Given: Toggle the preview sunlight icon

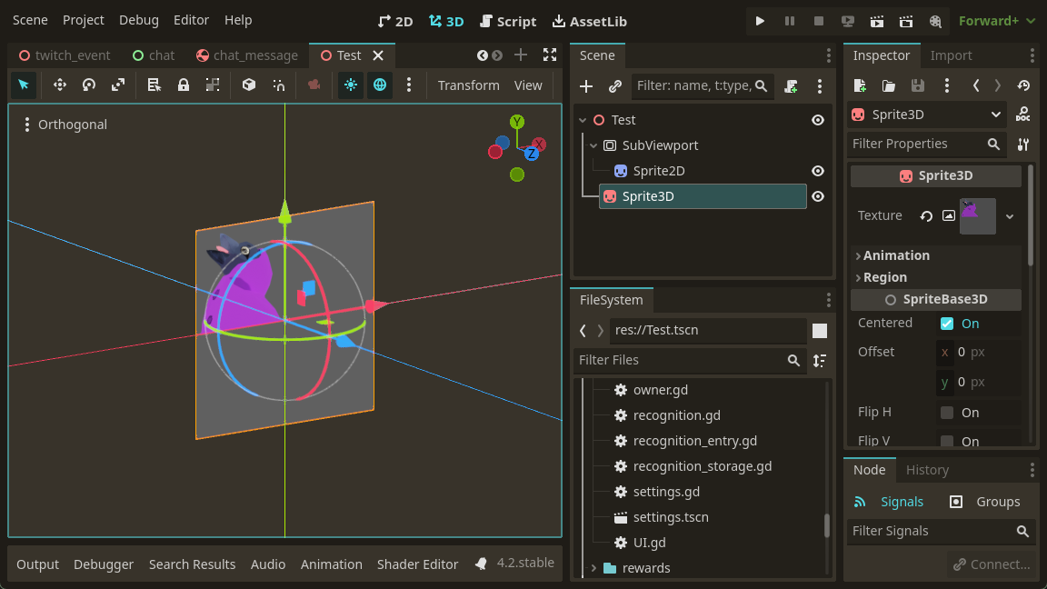Looking at the screenshot, I should (350, 85).
